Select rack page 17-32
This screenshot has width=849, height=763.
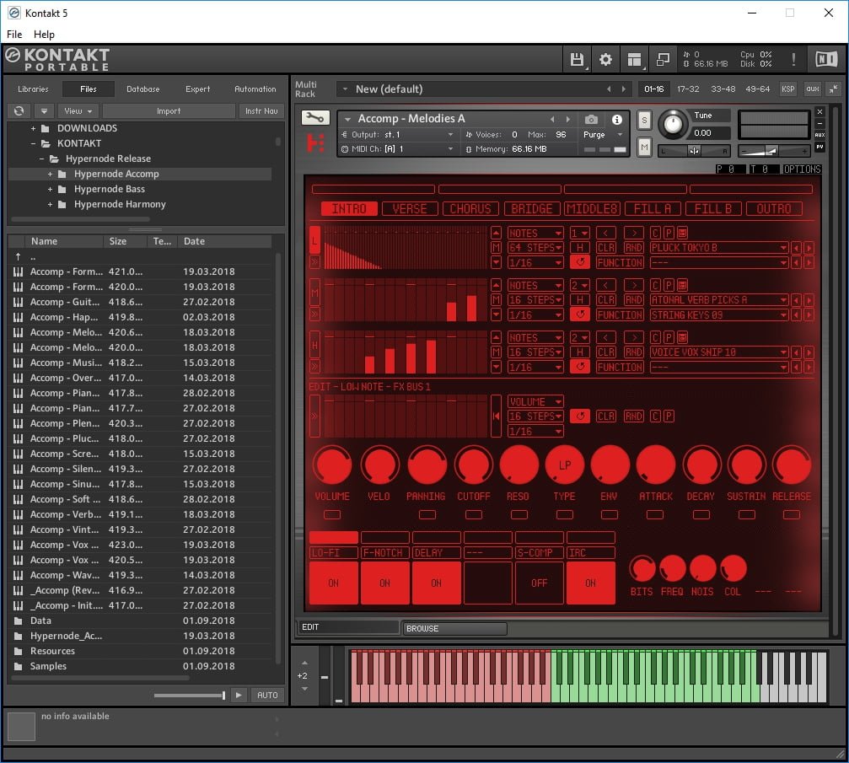(688, 89)
